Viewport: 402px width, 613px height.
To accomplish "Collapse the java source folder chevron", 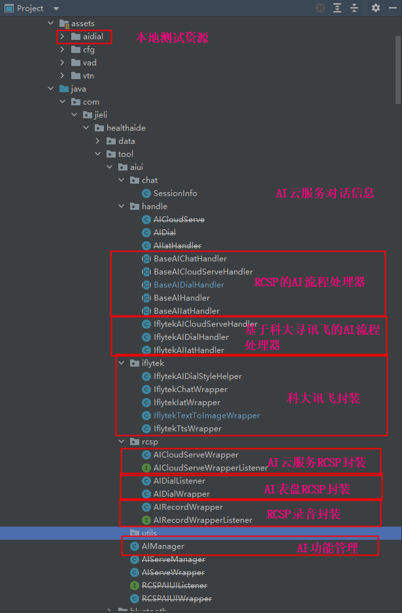I will click(50, 89).
